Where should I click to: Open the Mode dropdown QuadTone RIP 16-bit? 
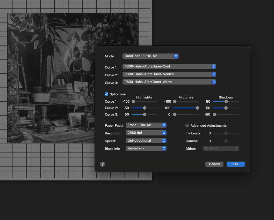click(x=150, y=56)
